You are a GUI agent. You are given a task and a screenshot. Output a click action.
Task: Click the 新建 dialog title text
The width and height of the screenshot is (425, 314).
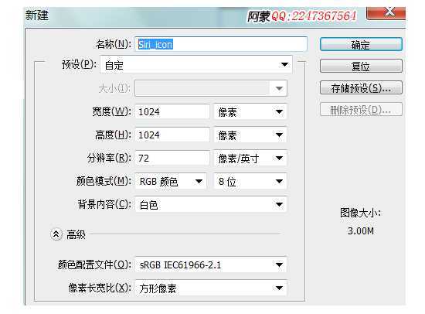(x=37, y=15)
